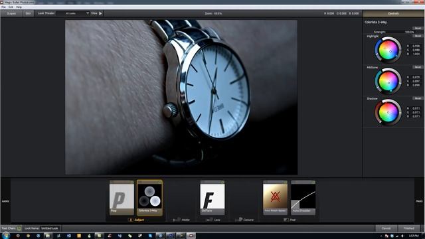This screenshot has width=425, height=239.
Task: Reset all Colorista 3-Way settings
Action: click(x=418, y=28)
